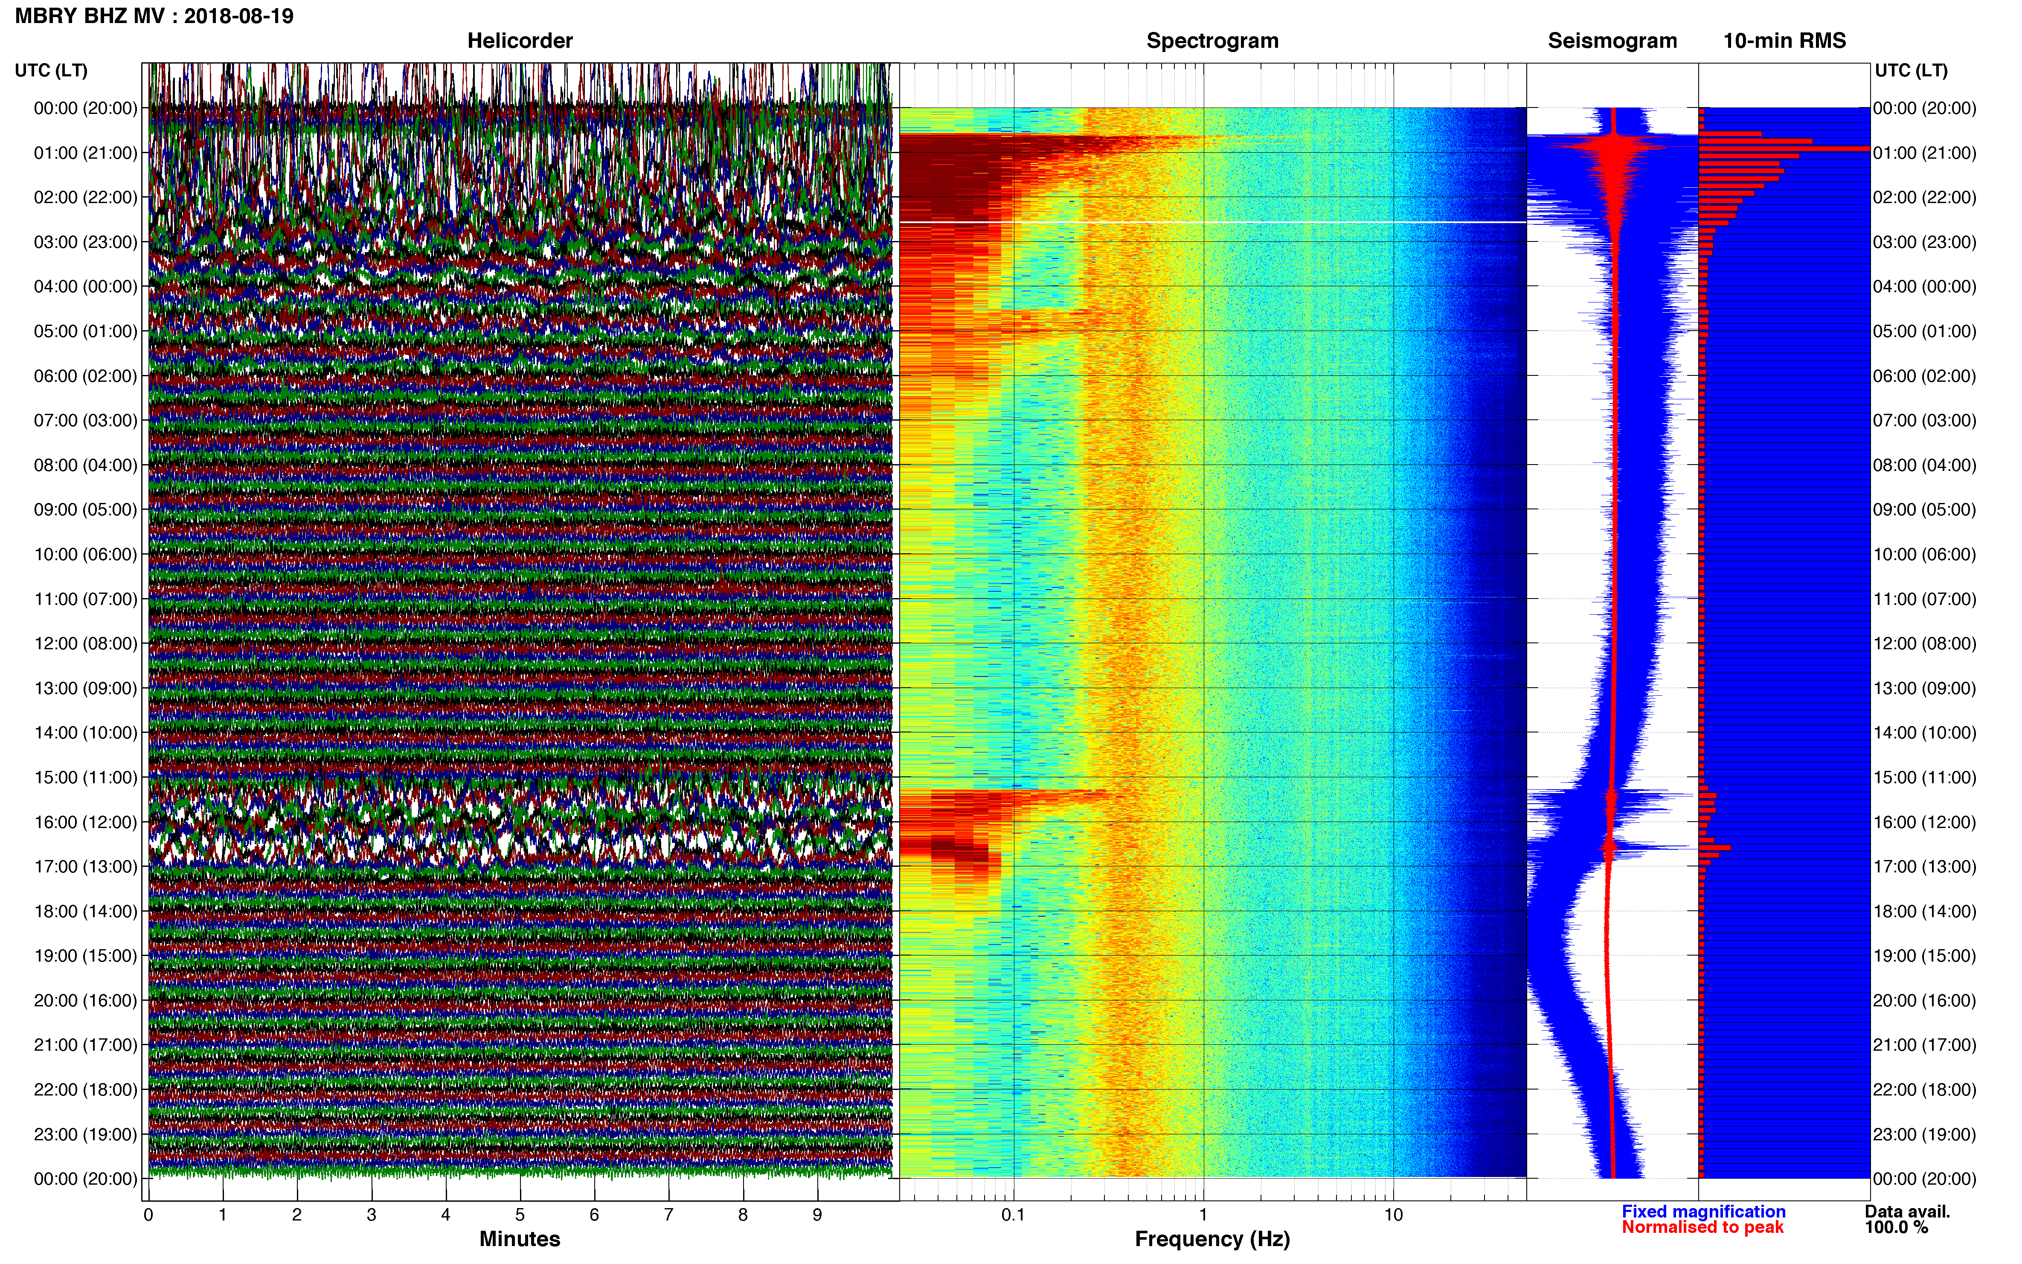
Task: Click '22:00 (18:00)' beside the RMS panel
Action: tap(1924, 1090)
